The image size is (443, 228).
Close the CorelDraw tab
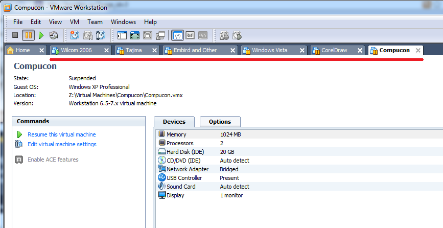tap(360, 51)
